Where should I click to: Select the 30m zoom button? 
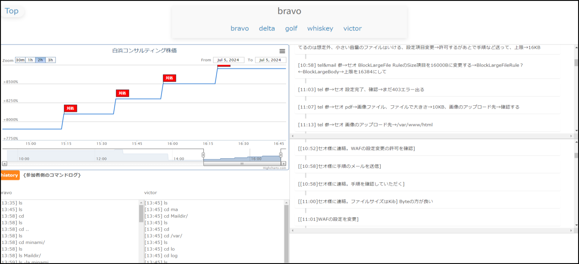coord(20,60)
